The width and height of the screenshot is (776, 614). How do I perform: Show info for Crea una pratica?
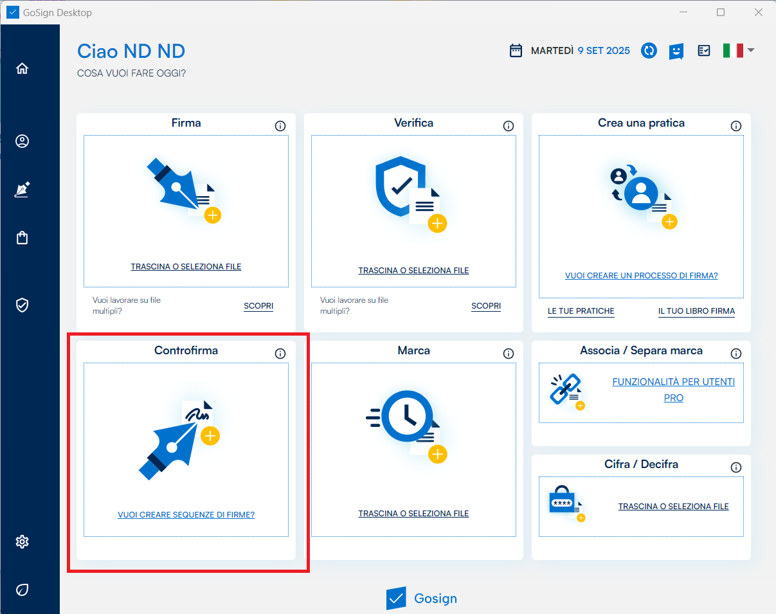(x=736, y=126)
